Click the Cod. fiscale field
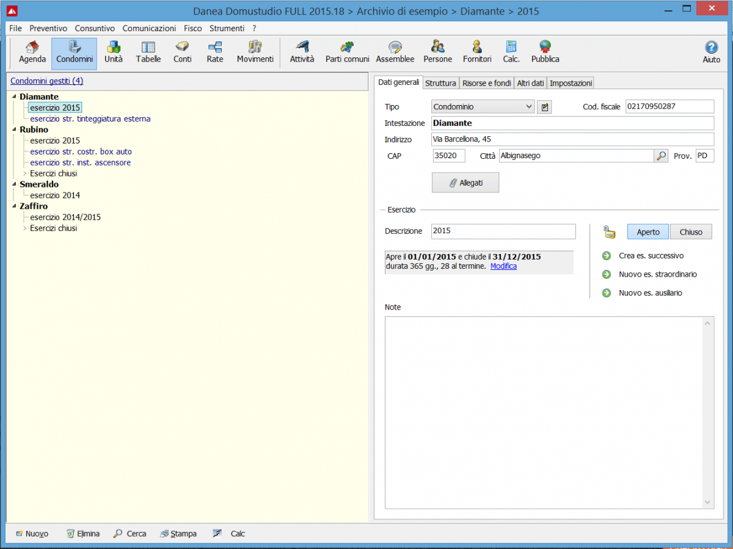Viewport: 733px width, 549px height. tap(669, 107)
